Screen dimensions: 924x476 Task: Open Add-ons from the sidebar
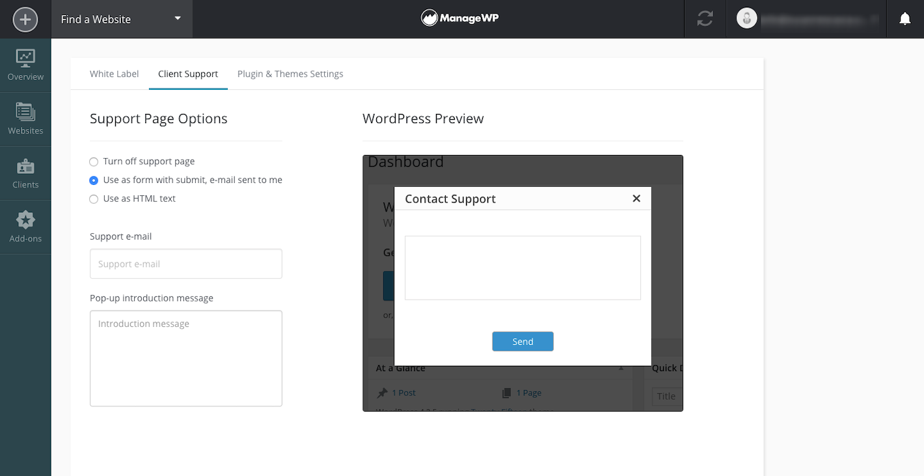coord(25,227)
